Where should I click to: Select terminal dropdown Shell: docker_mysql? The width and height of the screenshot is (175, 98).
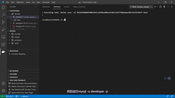141,7
